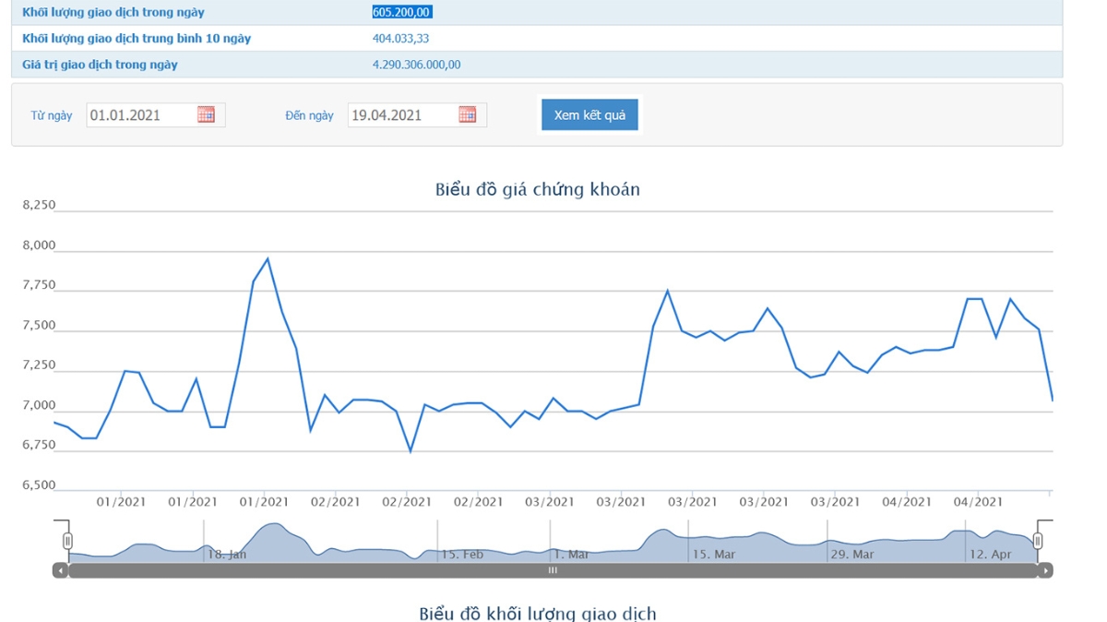
Task: Click the 15. Feb marker in navigator
Action: [462, 555]
